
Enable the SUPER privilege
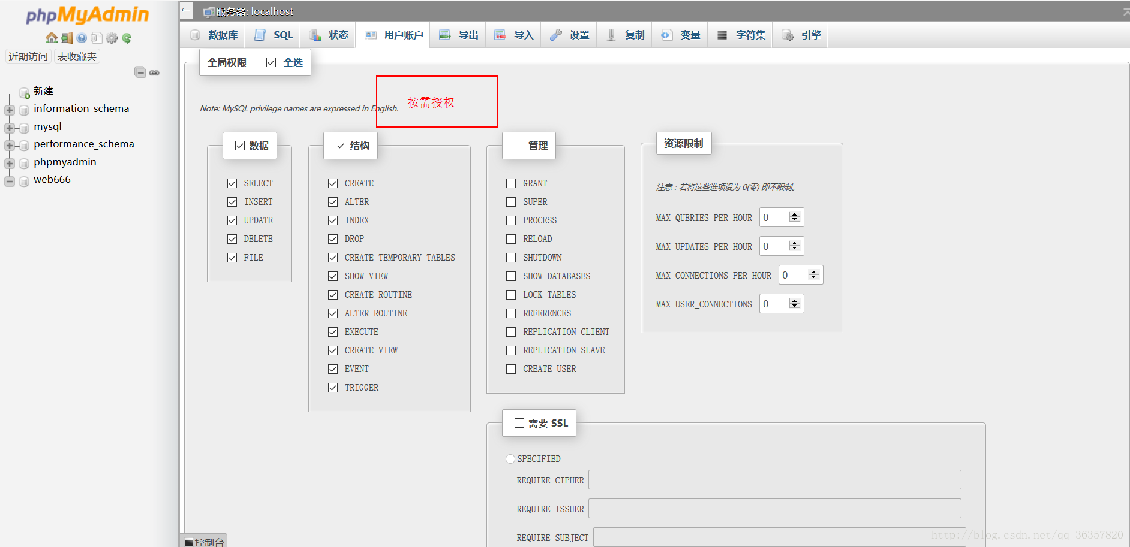pyautogui.click(x=511, y=202)
